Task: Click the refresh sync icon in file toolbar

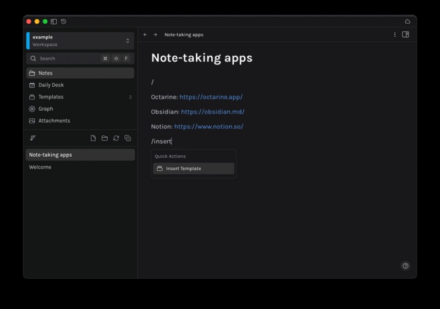Action: [116, 138]
